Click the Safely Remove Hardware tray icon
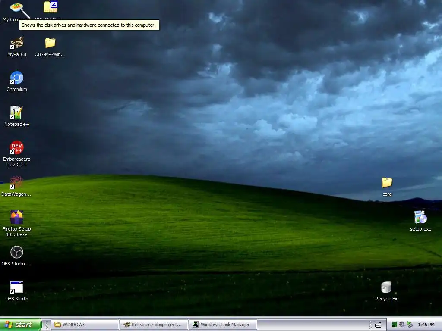Screen dimensions: 442x331 click(410, 325)
